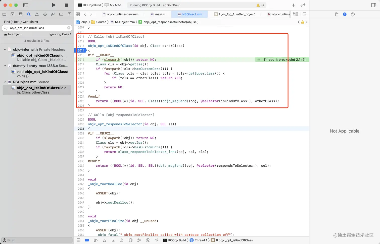Open the KCObjcBuild scheme selector
Screen dimensions: 380x244
[x=89, y=5]
